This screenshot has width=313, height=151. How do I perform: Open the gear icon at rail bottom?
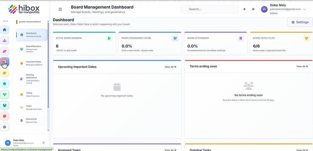pos(5,127)
